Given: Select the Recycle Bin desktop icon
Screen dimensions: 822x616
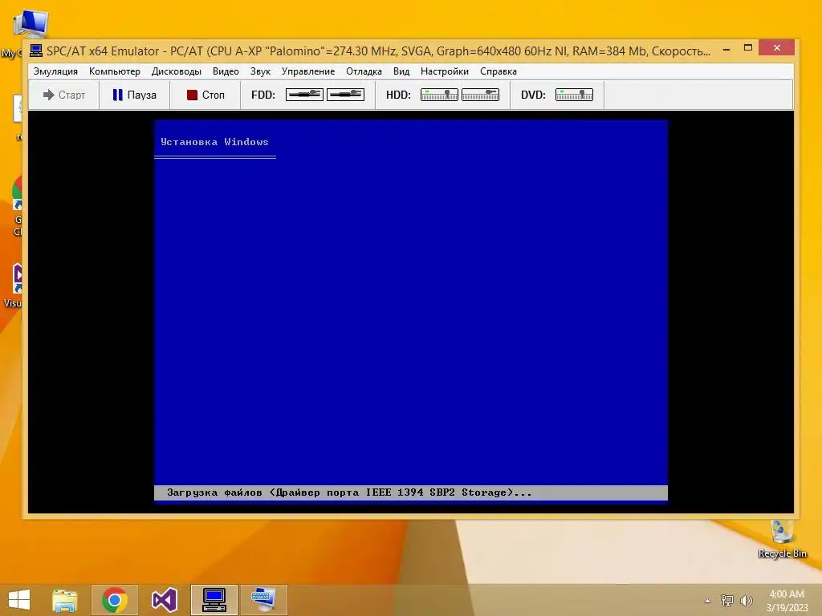Looking at the screenshot, I should 782,539.
